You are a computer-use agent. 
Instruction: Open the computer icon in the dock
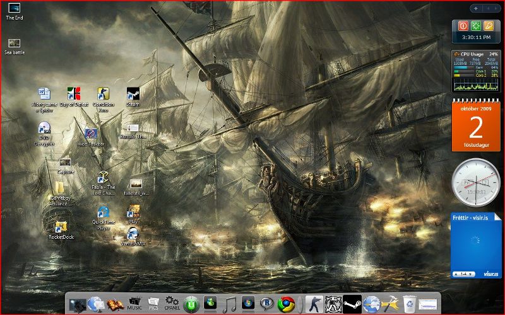tap(77, 305)
